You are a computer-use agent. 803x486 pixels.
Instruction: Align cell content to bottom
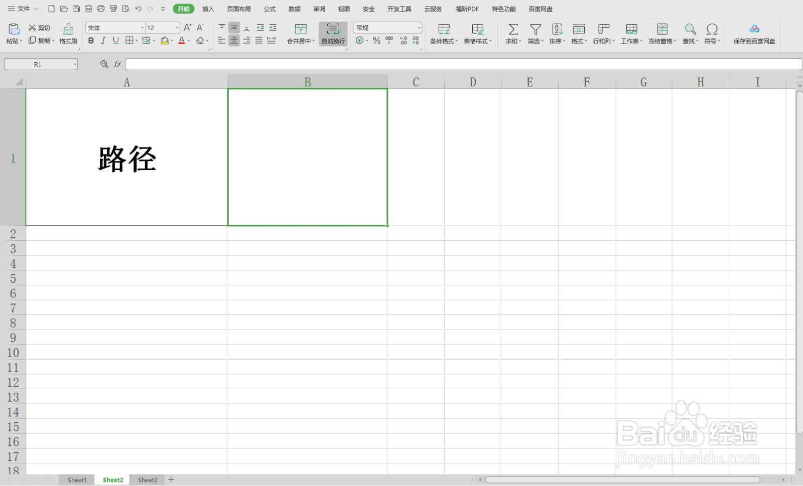pyautogui.click(x=246, y=27)
